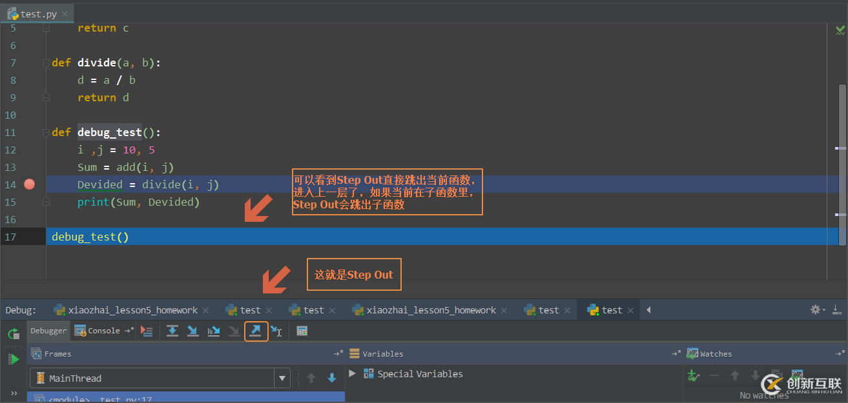Show hidden debug tabs with the left-pointing triangle
The height and width of the screenshot is (403, 848).
pos(648,310)
